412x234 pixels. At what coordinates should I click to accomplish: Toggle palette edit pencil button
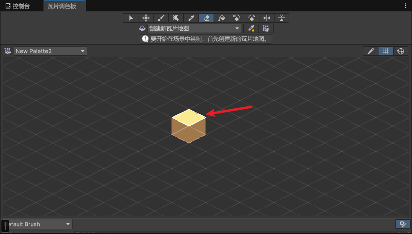pos(370,51)
